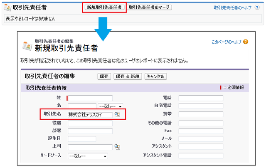The height and width of the screenshot is (168, 266).
Task: Focus the 携帯 input field
Action: click(201, 114)
